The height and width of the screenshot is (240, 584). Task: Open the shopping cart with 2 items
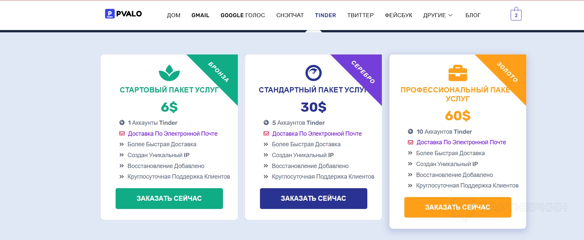[x=516, y=15]
